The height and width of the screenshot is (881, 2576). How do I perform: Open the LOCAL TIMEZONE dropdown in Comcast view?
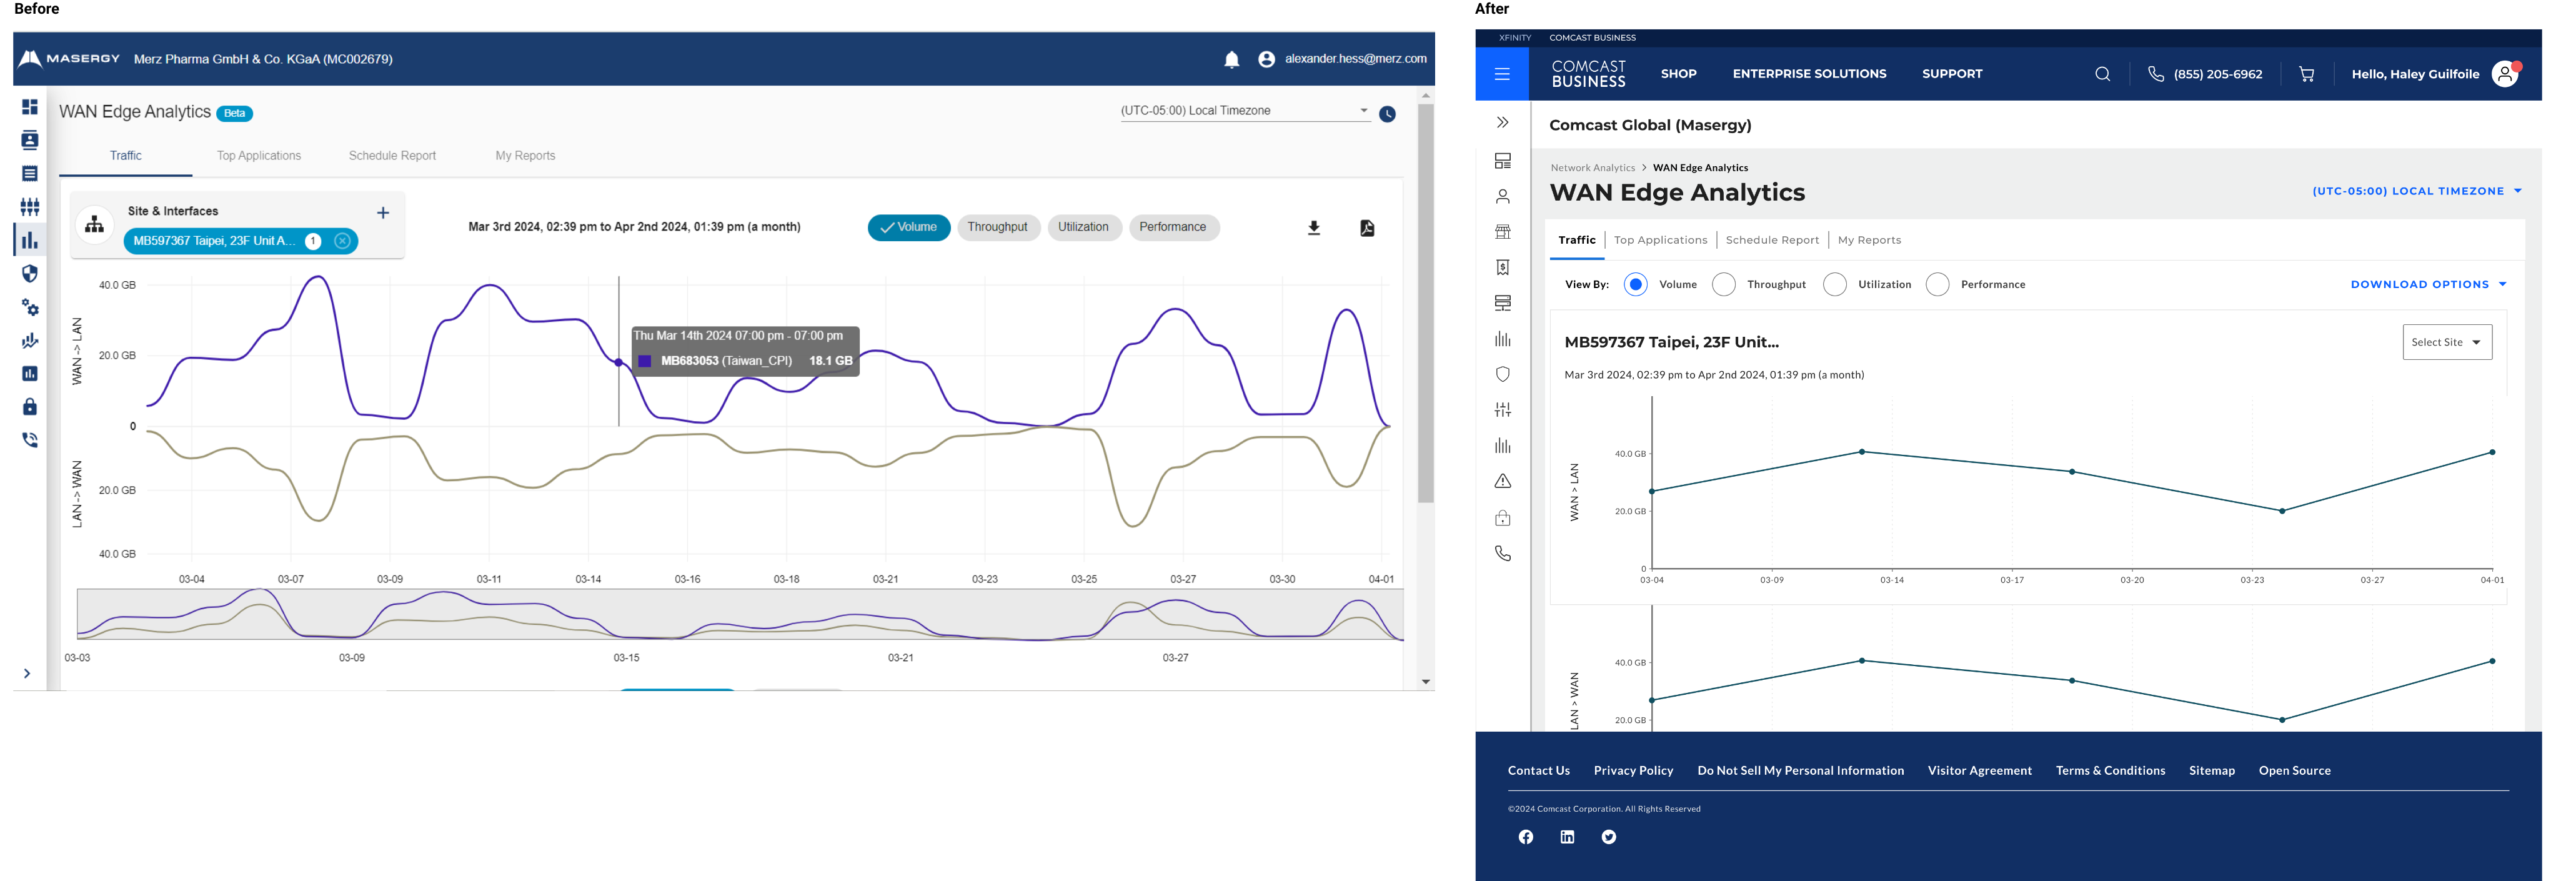(x=2417, y=191)
